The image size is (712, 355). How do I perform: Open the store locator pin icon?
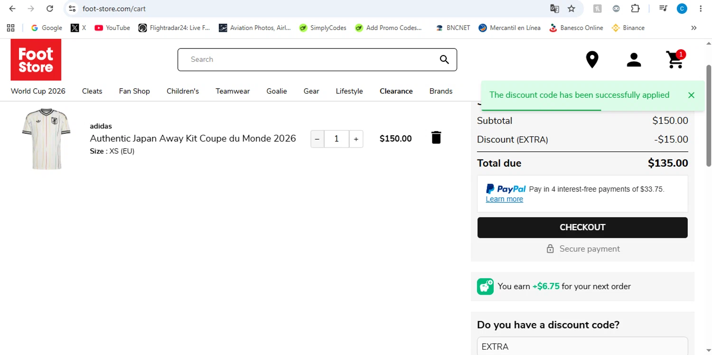click(592, 60)
